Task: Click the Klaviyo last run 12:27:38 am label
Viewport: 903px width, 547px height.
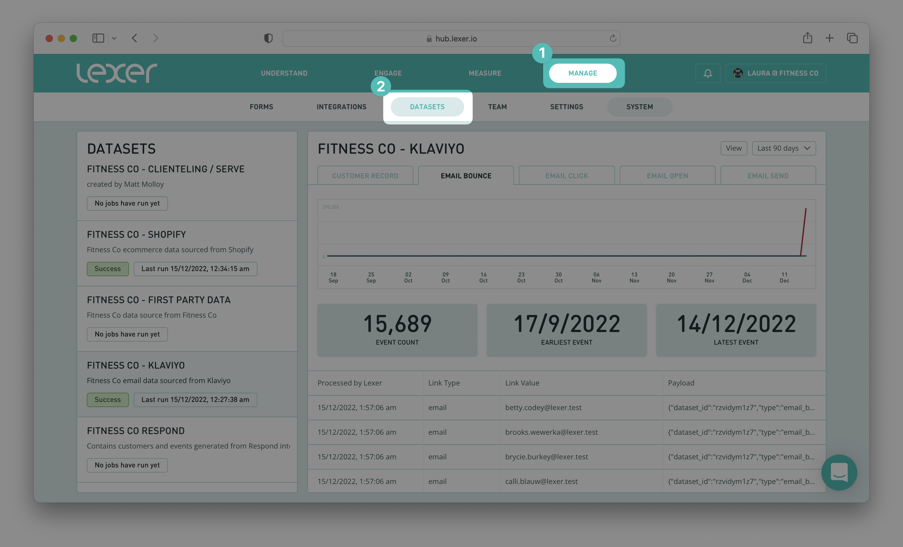Action: coord(195,400)
